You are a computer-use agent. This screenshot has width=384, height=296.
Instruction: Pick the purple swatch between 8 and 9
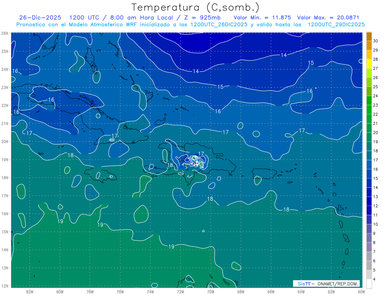(369, 238)
